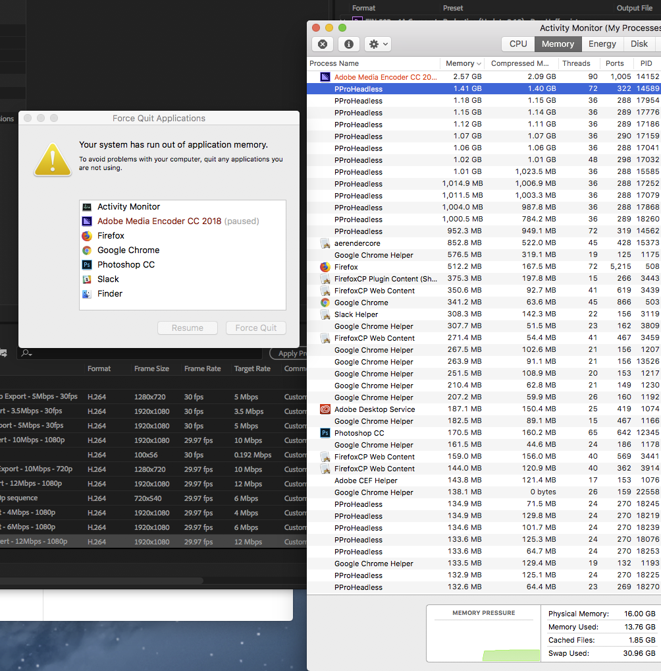The width and height of the screenshot is (661, 671).
Task: Click the warning triangle icon in Force Quit dialog
Action: tap(53, 160)
